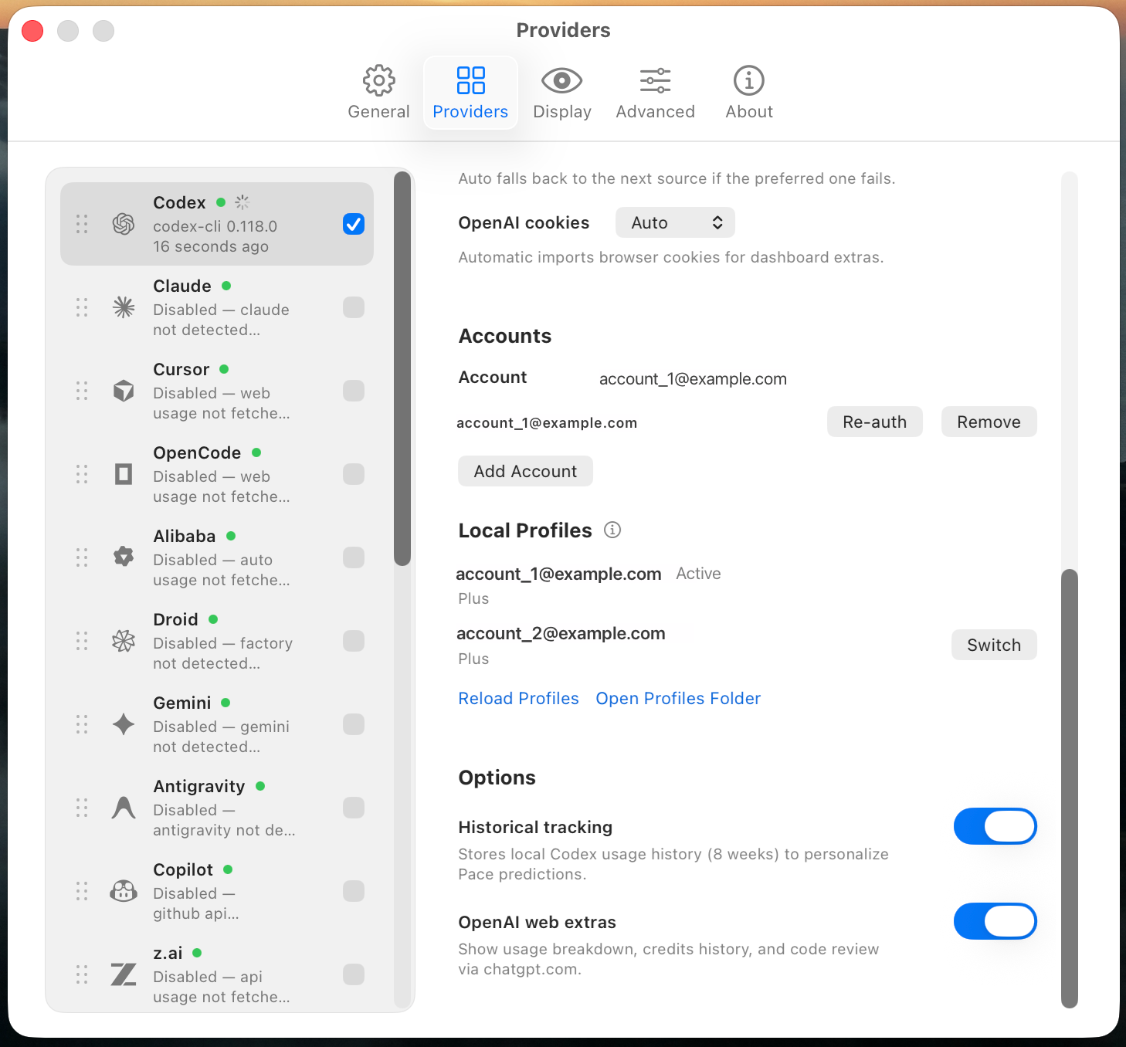This screenshot has height=1047, width=1126.
Task: Click the z.ai provider icon
Action: click(x=124, y=974)
